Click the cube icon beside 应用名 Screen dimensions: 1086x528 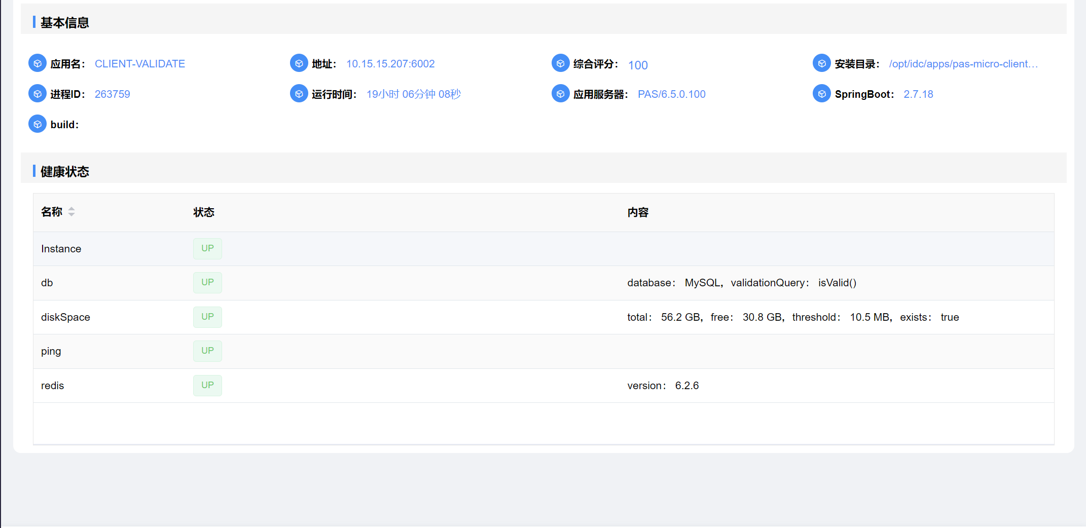click(x=38, y=63)
